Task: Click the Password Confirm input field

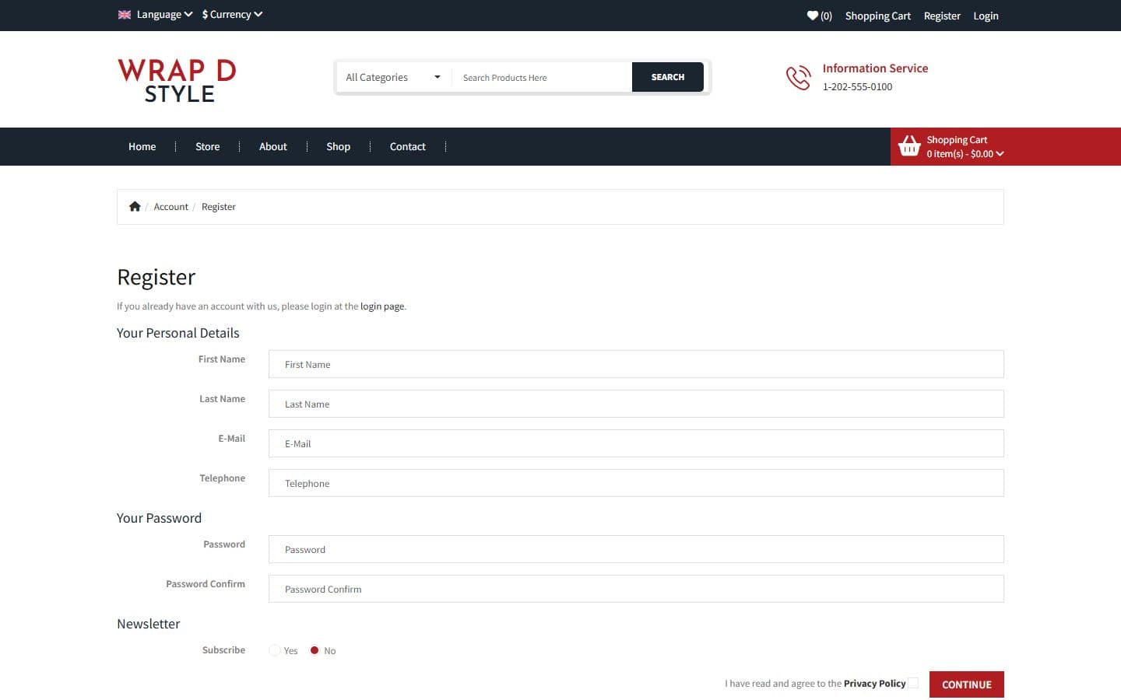Action: pyautogui.click(x=636, y=589)
